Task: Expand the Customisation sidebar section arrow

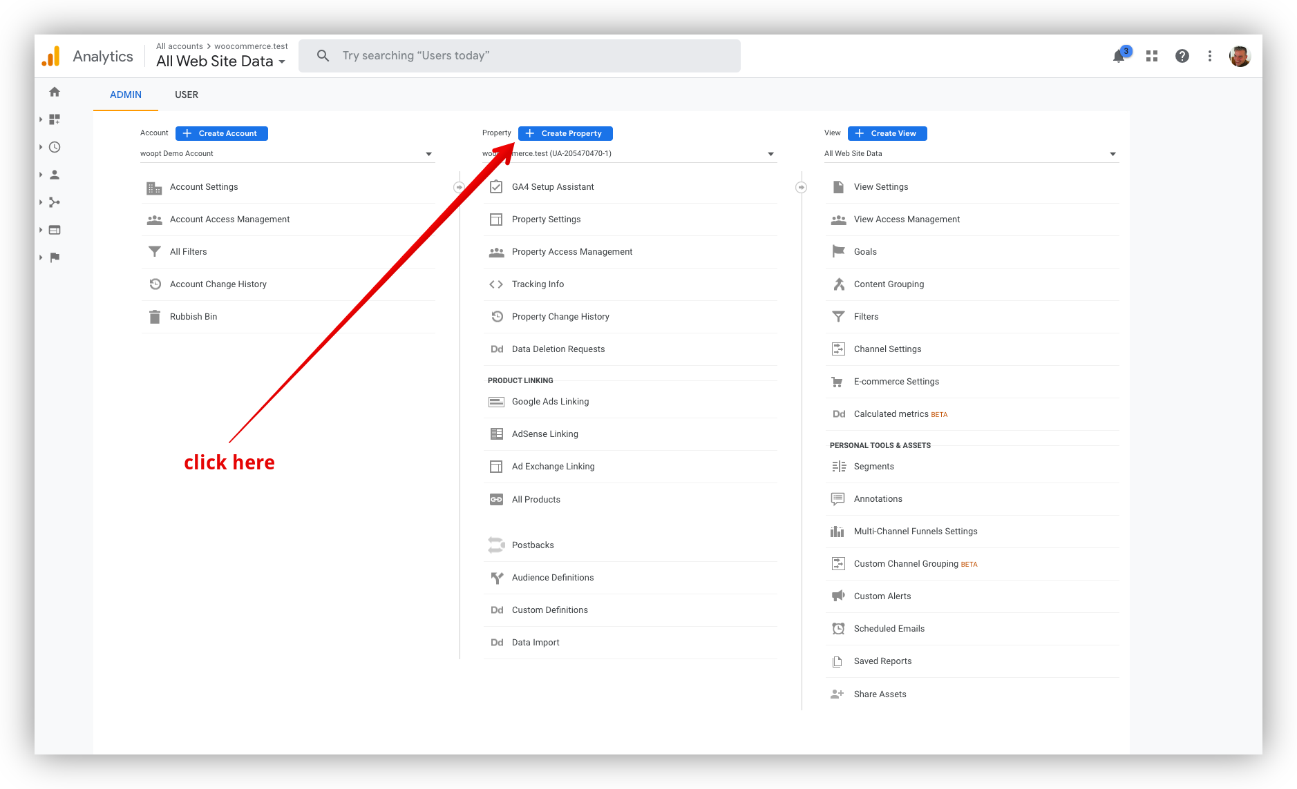Action: [x=41, y=119]
